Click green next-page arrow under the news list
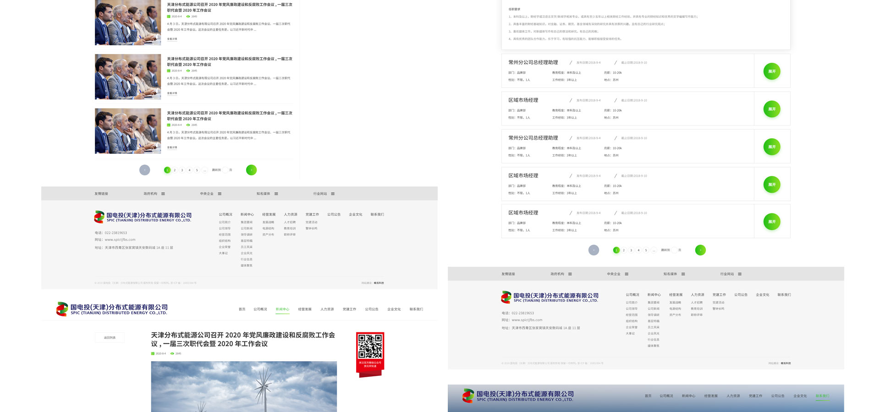The width and height of the screenshot is (880, 412). pyautogui.click(x=251, y=170)
